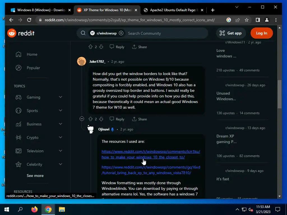Viewport: 287px width, 215px height.
Task: Downvote Jake1702_'s comment
Action: (101, 119)
